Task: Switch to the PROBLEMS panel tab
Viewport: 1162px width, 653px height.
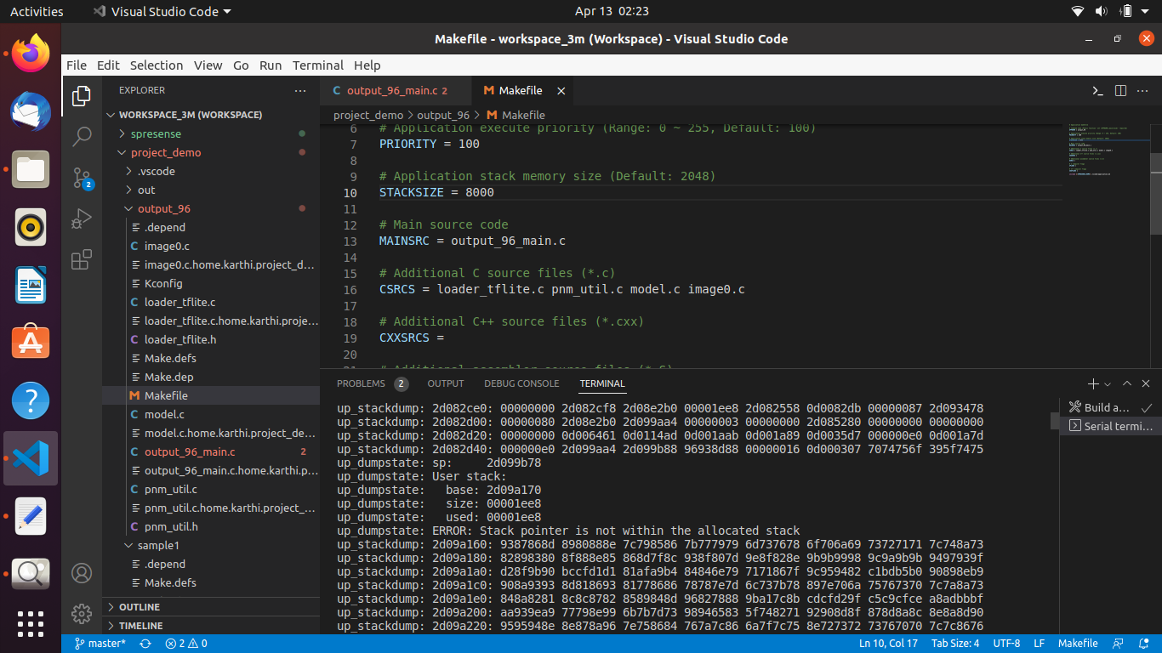Action: 372,384
